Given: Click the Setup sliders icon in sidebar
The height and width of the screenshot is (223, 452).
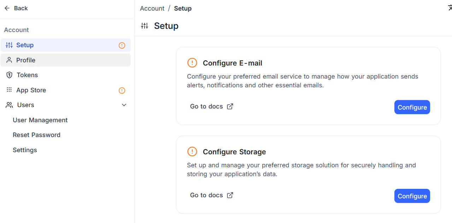Looking at the screenshot, I should 9,45.
